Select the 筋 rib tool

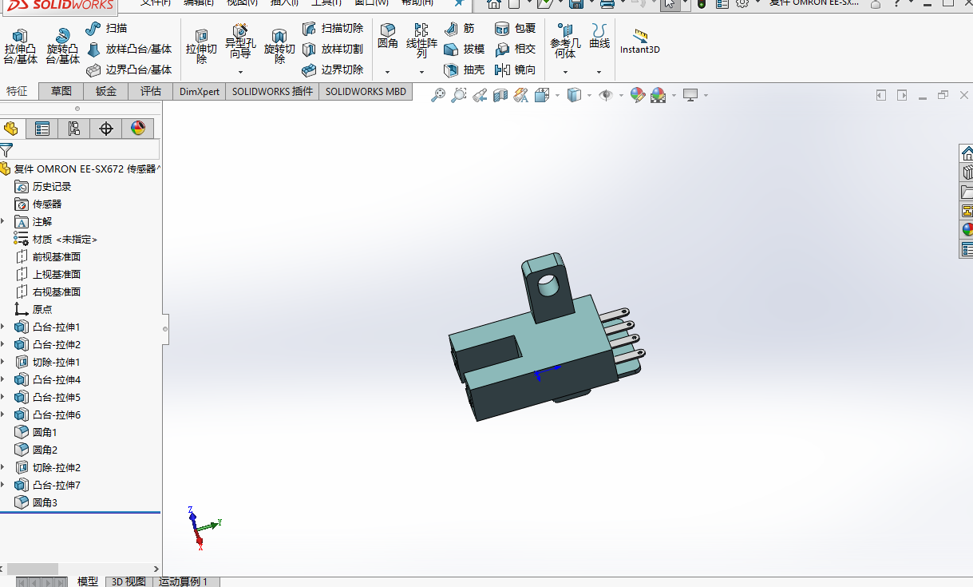pyautogui.click(x=459, y=29)
